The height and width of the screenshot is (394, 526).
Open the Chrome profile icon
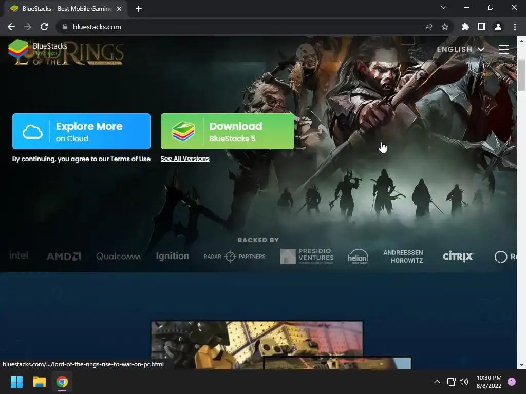tap(498, 27)
